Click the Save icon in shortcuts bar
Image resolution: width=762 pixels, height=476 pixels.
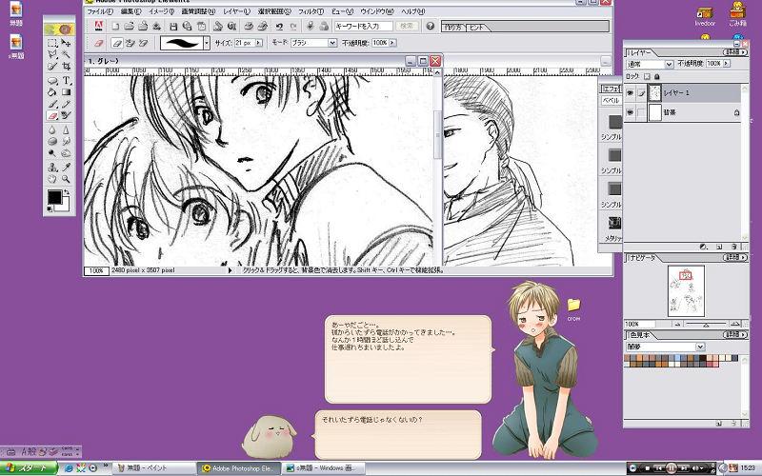(x=173, y=27)
